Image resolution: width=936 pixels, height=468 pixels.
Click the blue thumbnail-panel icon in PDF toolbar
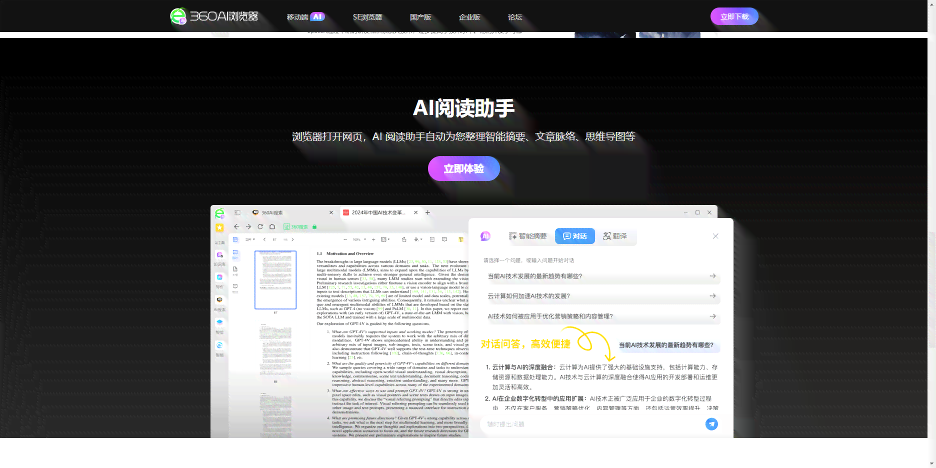pos(235,239)
